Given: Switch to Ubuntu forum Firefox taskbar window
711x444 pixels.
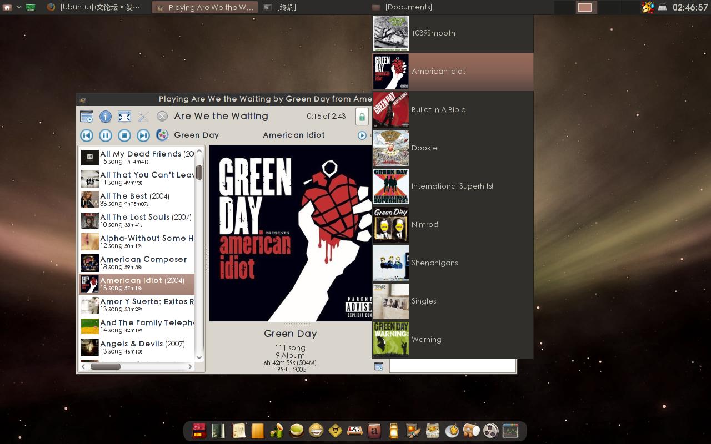Looking at the screenshot, I should point(94,7).
